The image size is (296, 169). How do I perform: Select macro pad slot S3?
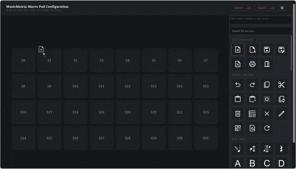click(101, 61)
